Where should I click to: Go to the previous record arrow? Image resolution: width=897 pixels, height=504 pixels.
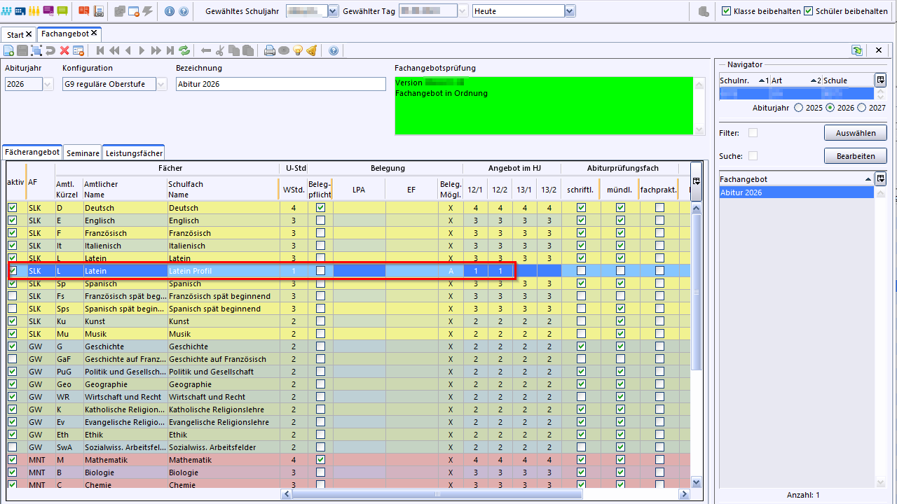pos(128,50)
